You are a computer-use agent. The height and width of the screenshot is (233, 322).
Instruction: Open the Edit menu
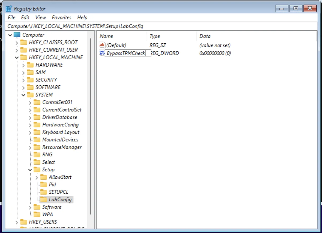click(25, 18)
